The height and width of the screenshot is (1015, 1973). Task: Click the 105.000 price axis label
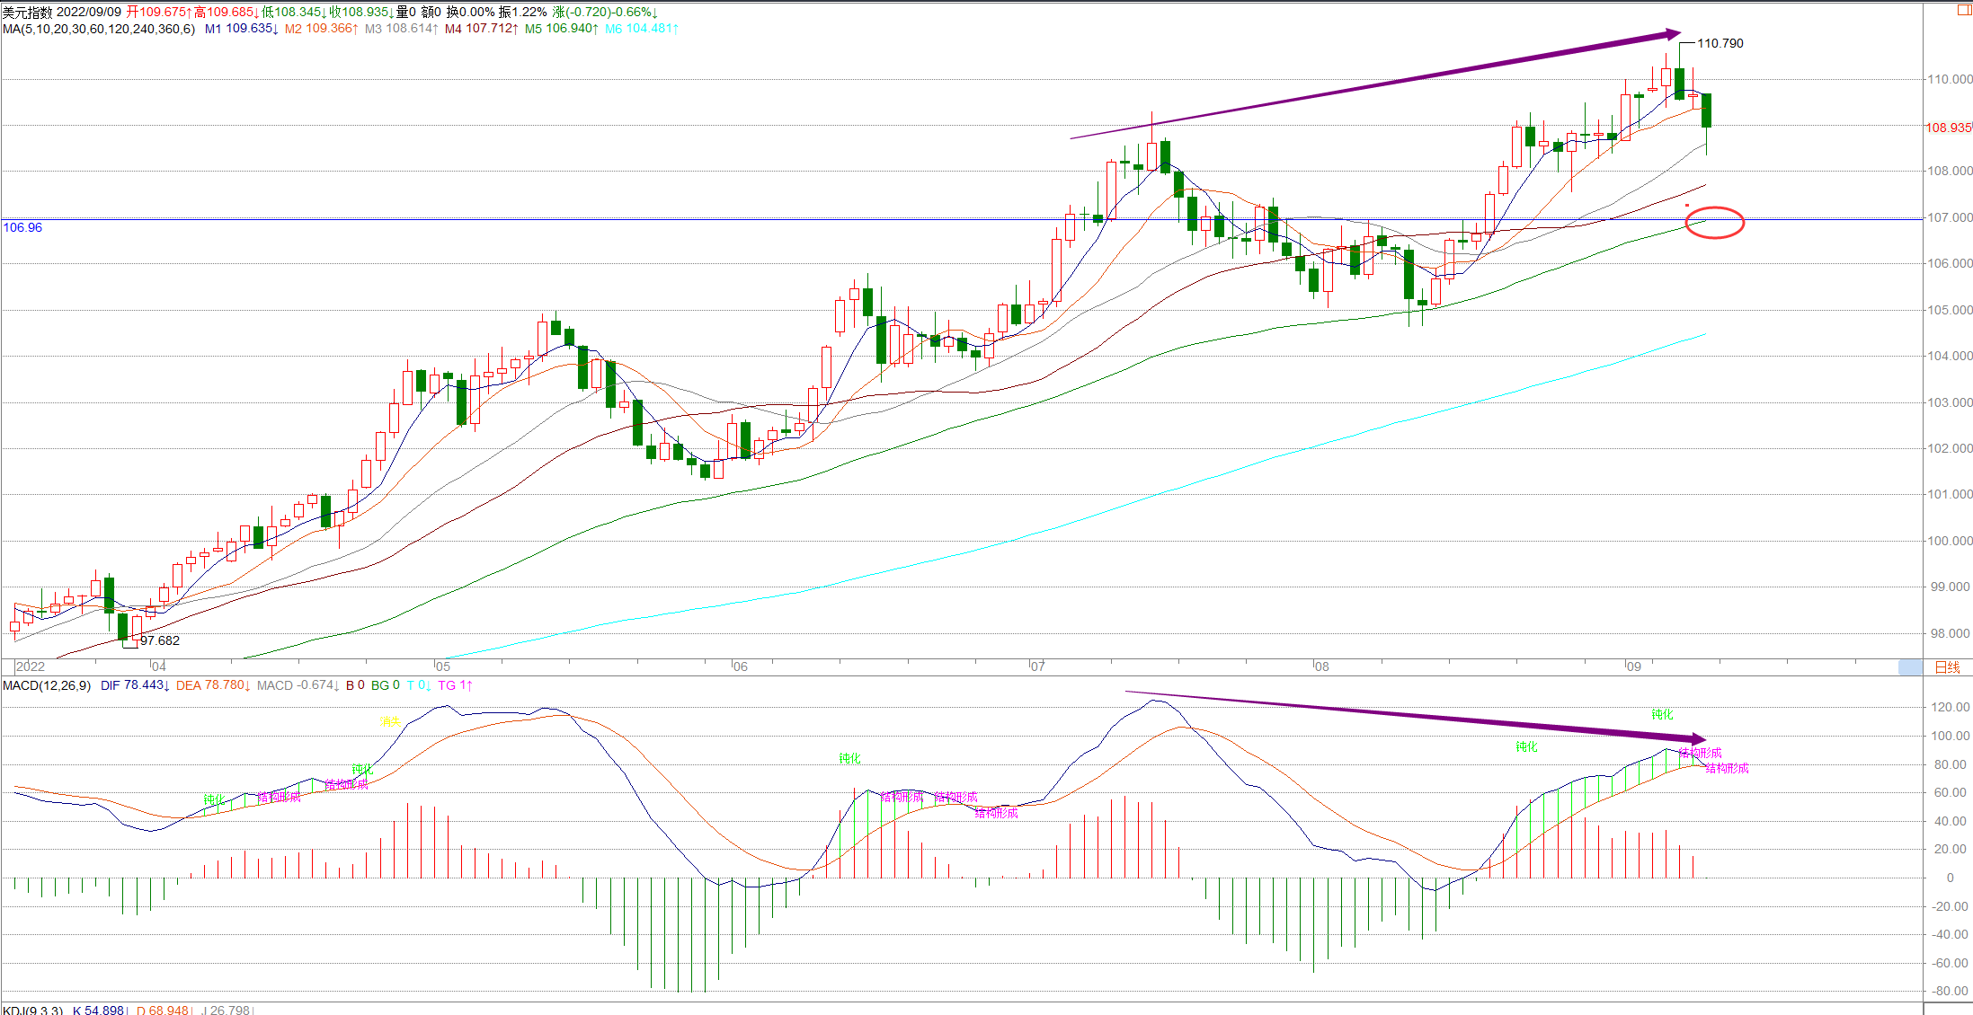(x=1950, y=310)
